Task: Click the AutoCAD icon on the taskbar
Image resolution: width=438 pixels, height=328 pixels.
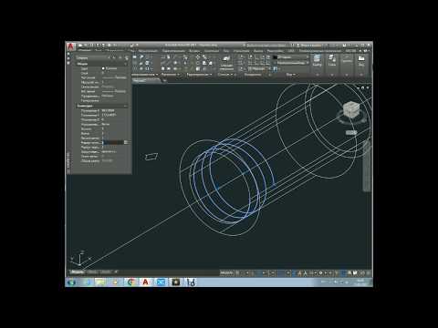Action: 146,282
